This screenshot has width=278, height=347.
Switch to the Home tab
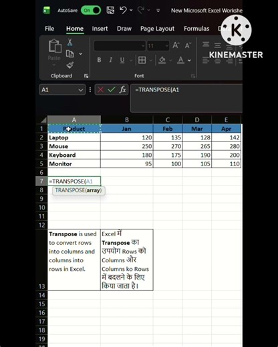[75, 29]
